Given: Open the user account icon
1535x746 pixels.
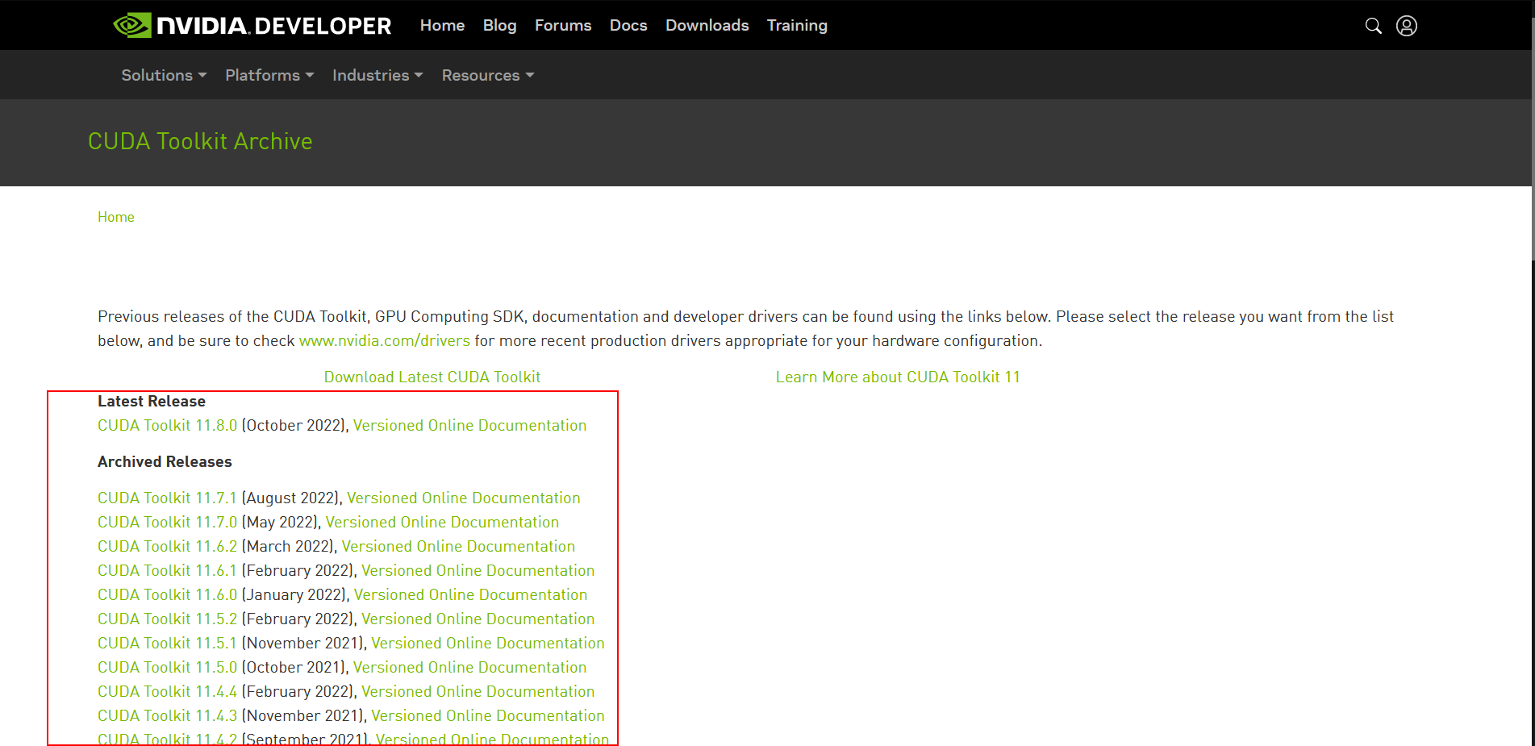Looking at the screenshot, I should coord(1407,26).
